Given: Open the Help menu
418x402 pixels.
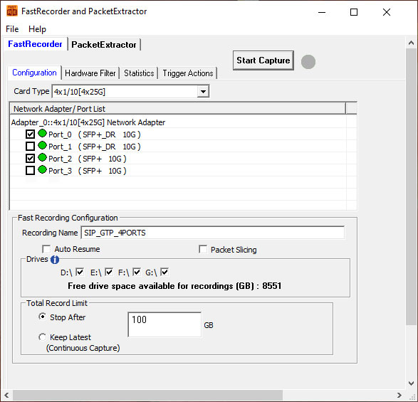Looking at the screenshot, I should pos(37,29).
